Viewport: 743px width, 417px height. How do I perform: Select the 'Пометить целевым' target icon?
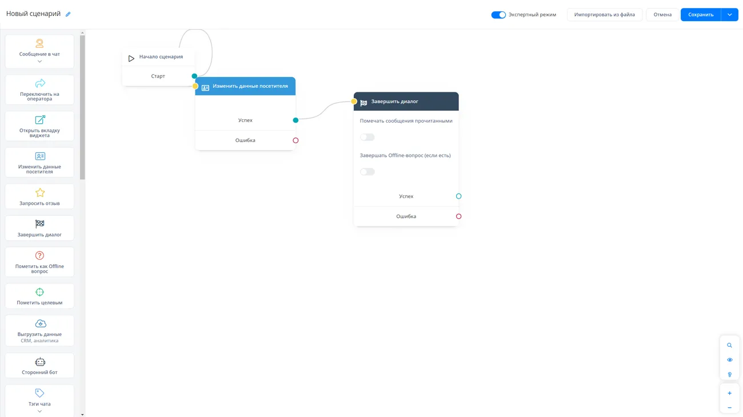[39, 292]
